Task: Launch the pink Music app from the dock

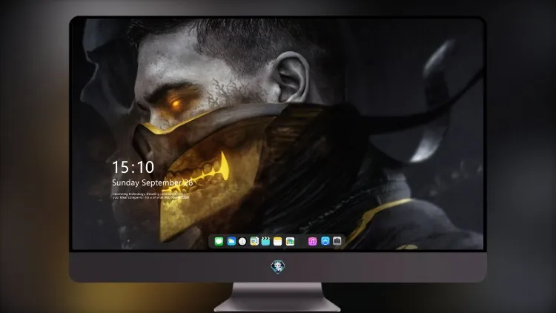Action: 312,241
